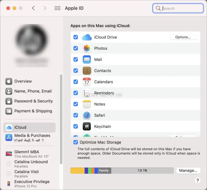The width and height of the screenshot is (207, 190).
Task: Click the yellow segment of storage bar
Action: (x=77, y=171)
